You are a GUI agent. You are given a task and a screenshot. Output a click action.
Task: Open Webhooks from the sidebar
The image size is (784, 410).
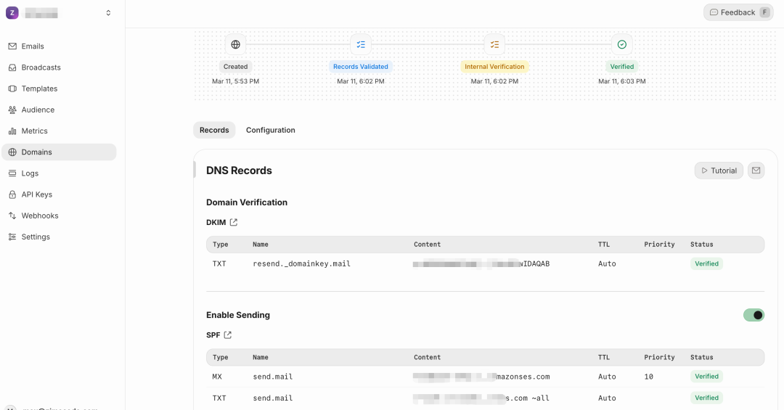tap(59, 216)
